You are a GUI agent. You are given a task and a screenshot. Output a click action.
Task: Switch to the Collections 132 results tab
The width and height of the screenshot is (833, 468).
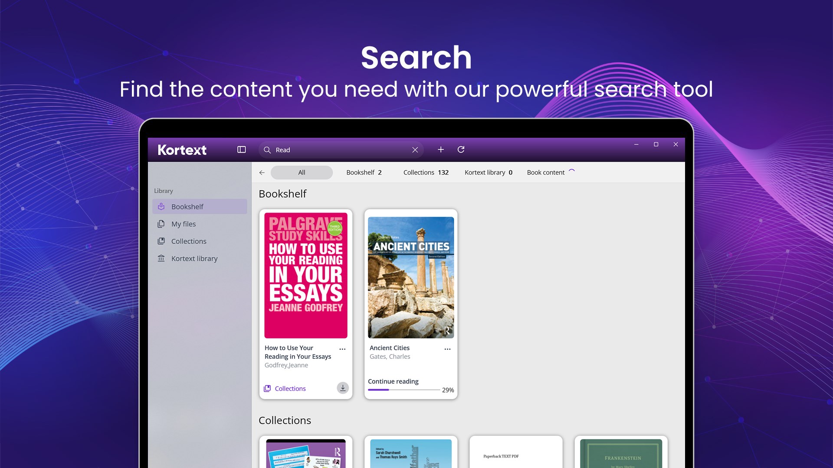[x=426, y=172]
